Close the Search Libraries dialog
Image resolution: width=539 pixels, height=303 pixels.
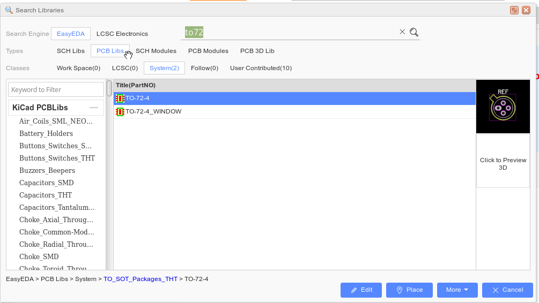pos(526,10)
